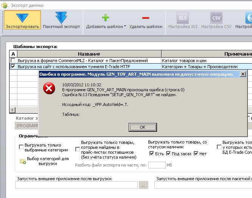Click the green plus Добавить шаблон icon
Viewport: 252px width, 198px height.
click(x=106, y=18)
